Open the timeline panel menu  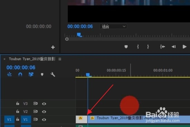click(60, 59)
